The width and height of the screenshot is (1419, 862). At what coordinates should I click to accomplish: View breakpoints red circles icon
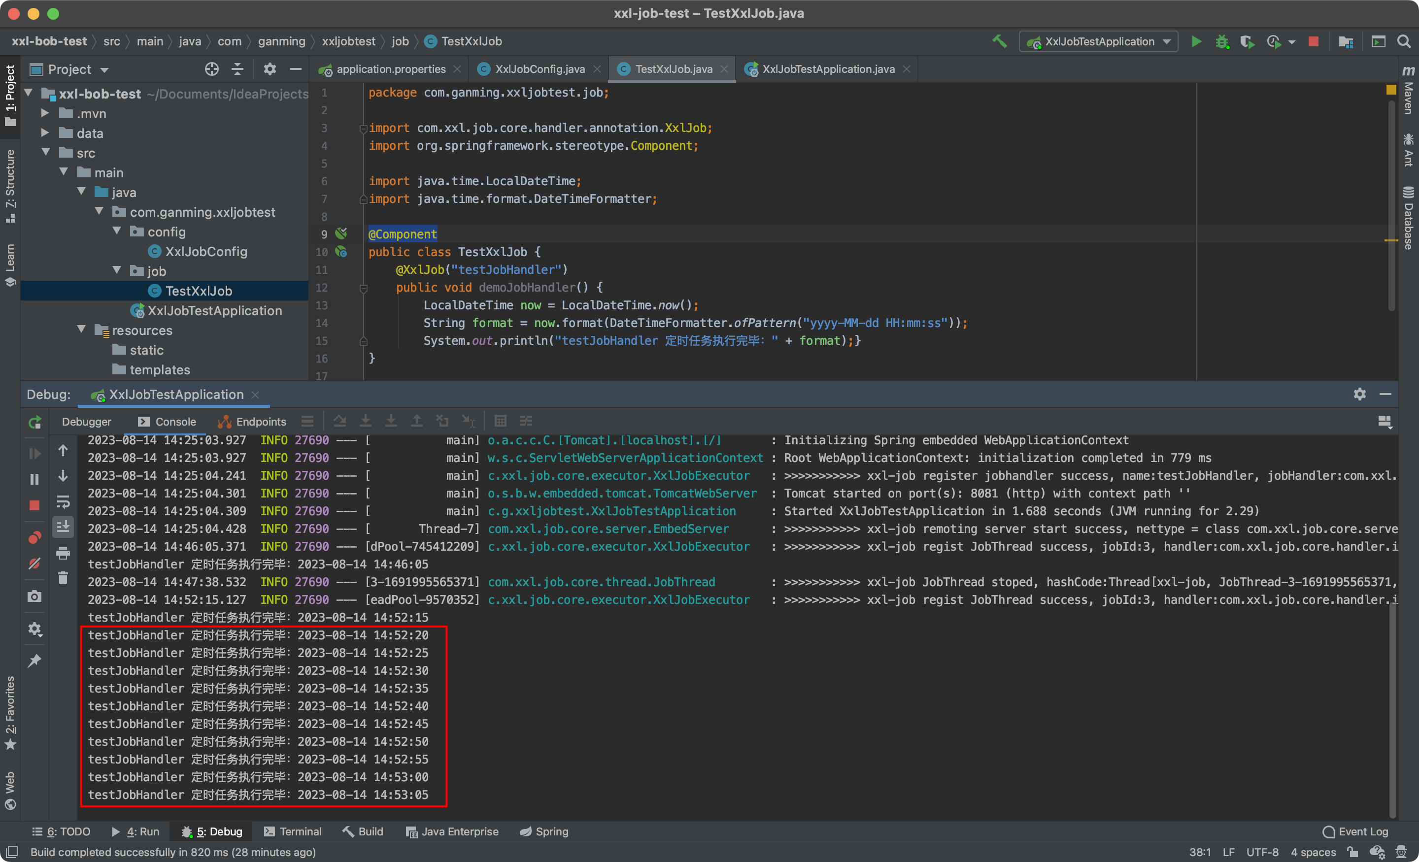[34, 537]
